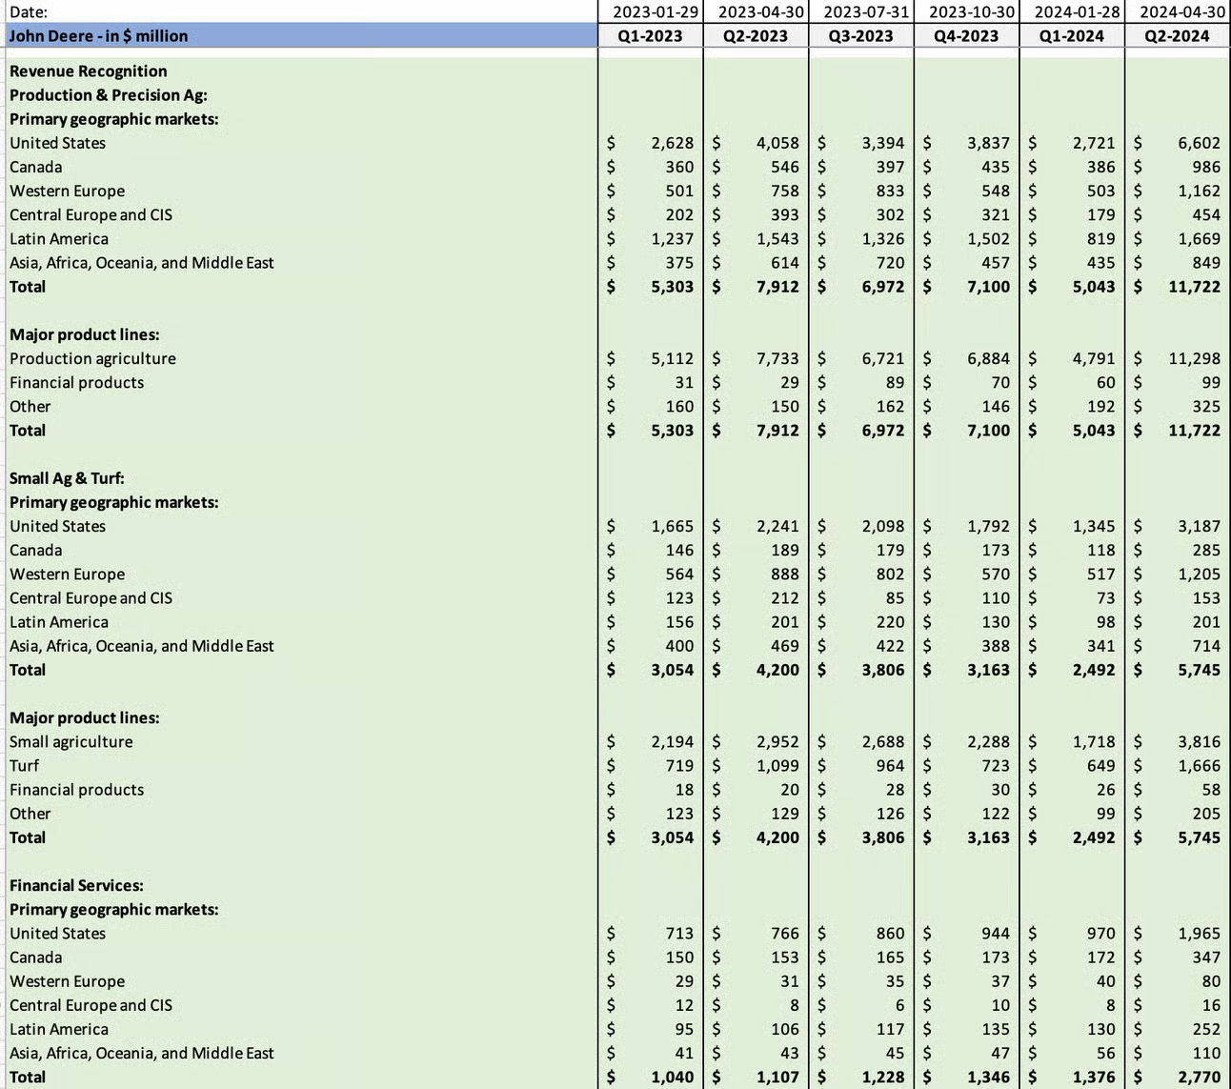
Task: Select Central Europe and CIS value 393
Action: [x=785, y=214]
